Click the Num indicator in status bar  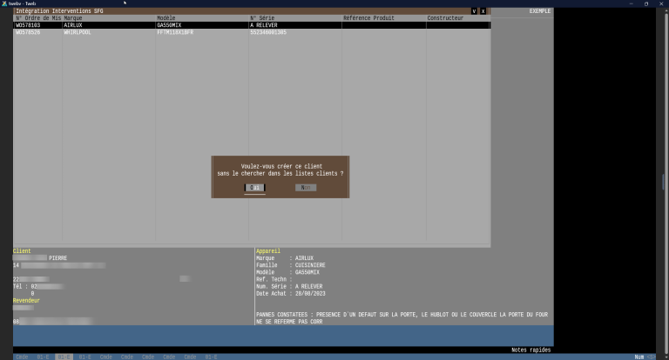coord(639,357)
